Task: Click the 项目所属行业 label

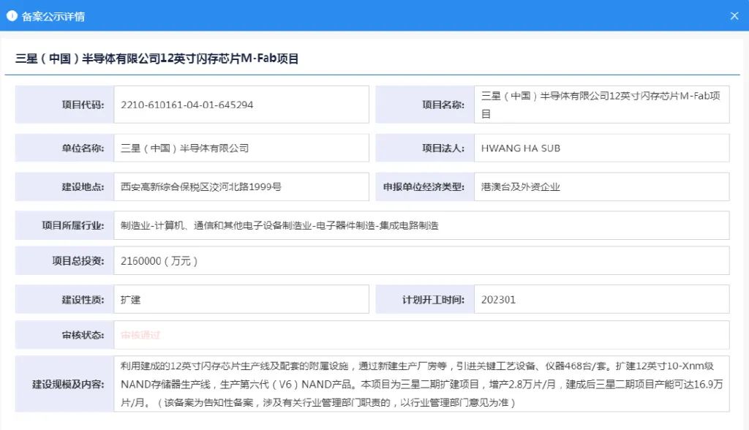Action: [72, 225]
